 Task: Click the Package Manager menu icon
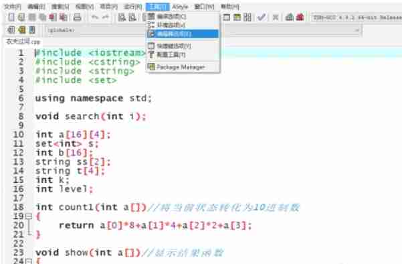click(x=151, y=67)
